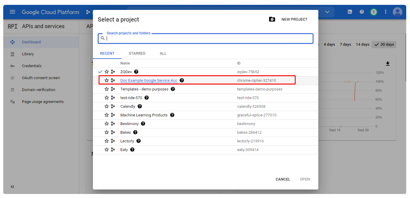
Task: Click the help icon beside ZQDev
Action: [x=136, y=72]
